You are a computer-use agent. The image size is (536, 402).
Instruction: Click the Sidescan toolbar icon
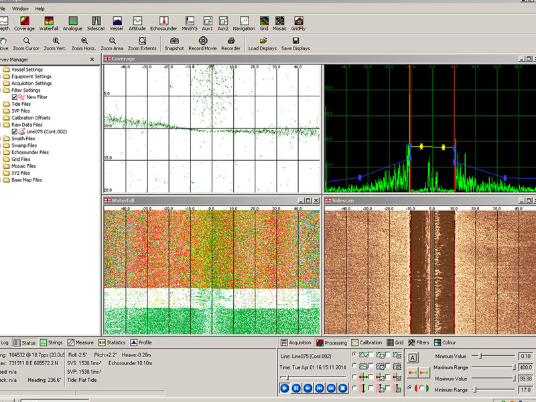click(96, 22)
